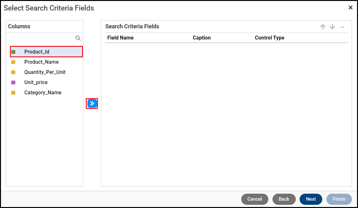
Task: Click the Control Type column header
Action: 269,38
